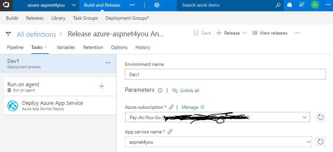Click View releases
Viewport: 333px width, 152px height.
(270, 33)
